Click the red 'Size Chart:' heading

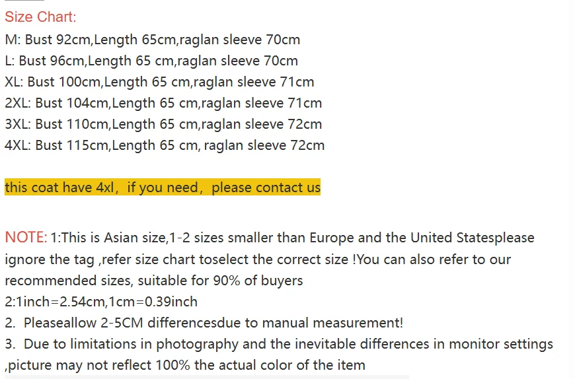tap(40, 17)
